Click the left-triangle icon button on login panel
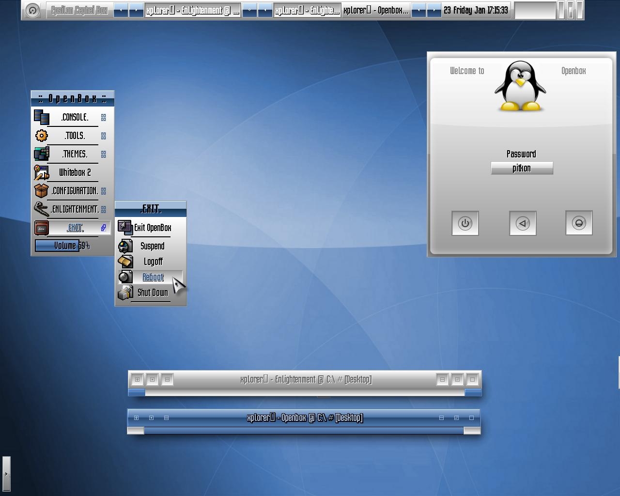This screenshot has width=620, height=496. tap(523, 223)
